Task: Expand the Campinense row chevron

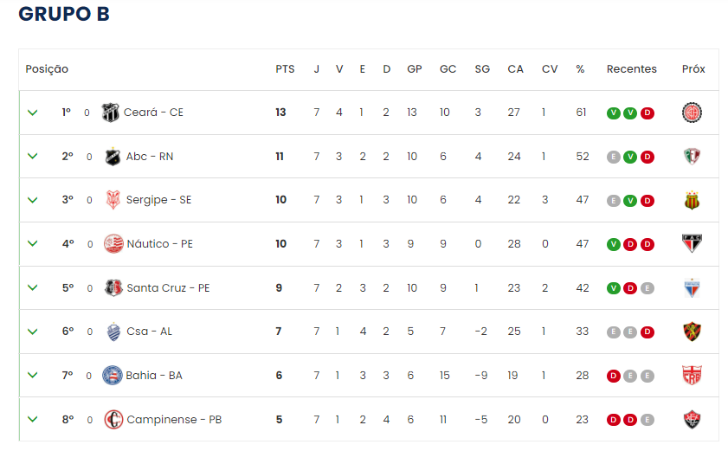Action: [33, 420]
